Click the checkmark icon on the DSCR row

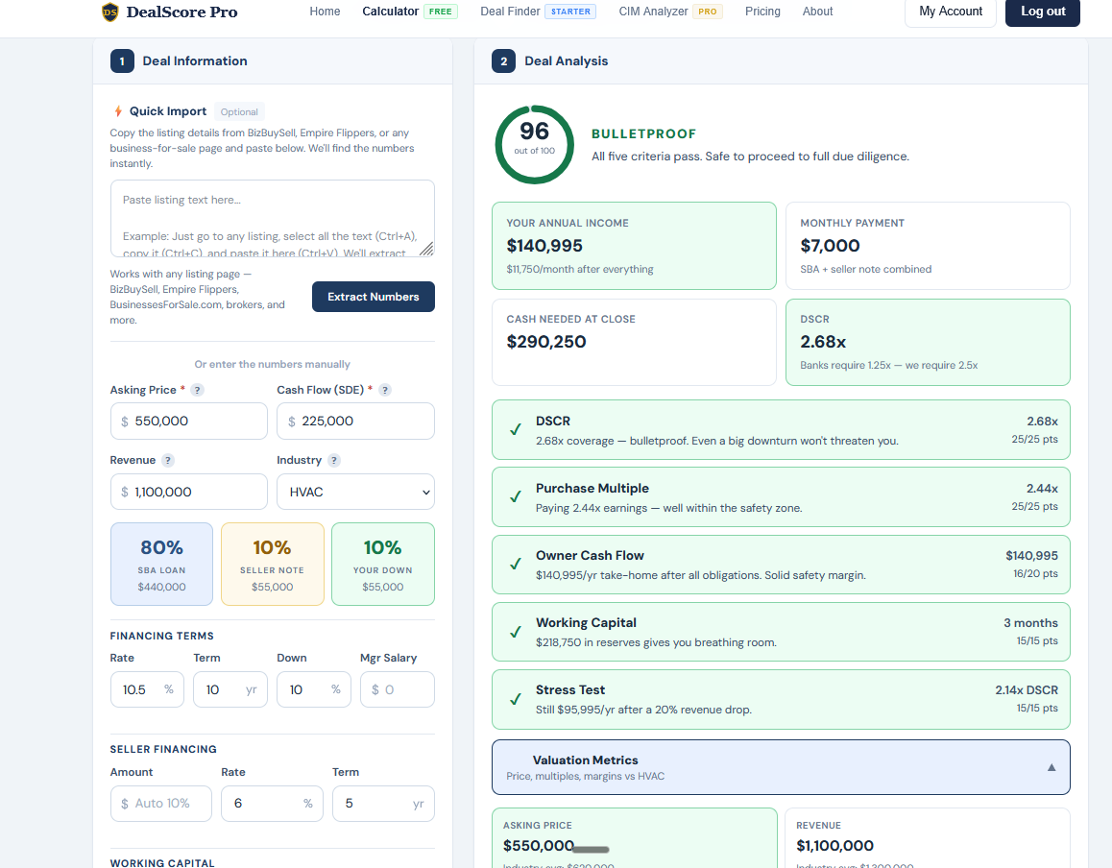[x=516, y=428]
